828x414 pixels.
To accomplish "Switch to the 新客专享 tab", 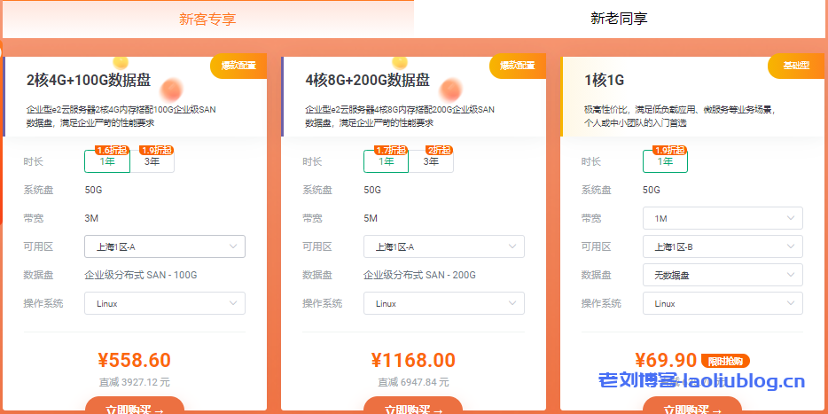I will pyautogui.click(x=207, y=19).
